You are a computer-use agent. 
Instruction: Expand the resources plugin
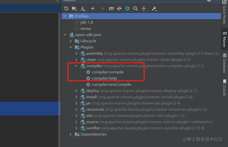pos(76,109)
